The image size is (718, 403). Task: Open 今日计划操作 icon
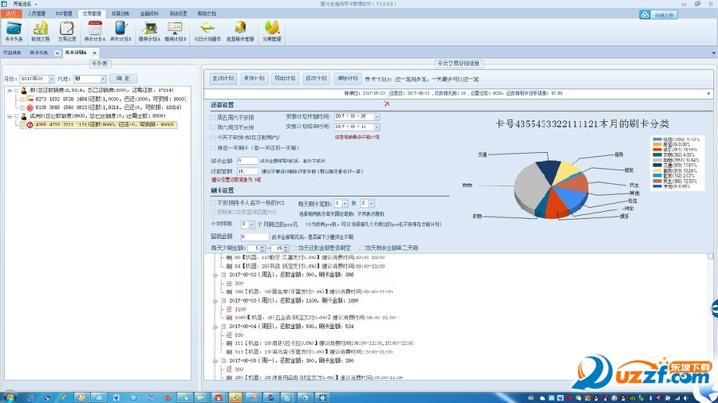[x=207, y=32]
